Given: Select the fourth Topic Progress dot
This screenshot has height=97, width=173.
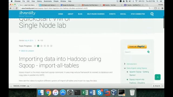Looking at the screenshot, I should [45, 46].
